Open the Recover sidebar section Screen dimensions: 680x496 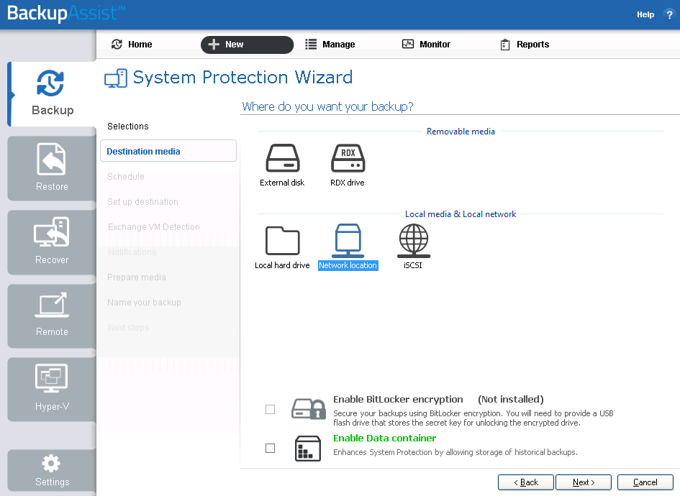click(52, 242)
